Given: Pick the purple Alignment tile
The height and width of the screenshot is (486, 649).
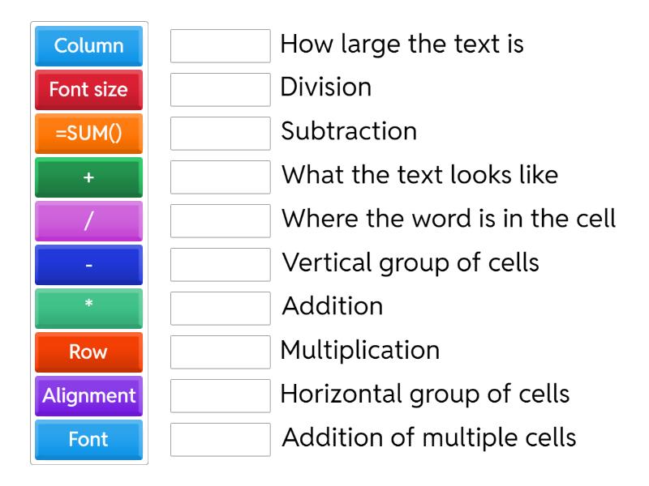Looking at the screenshot, I should (x=88, y=396).
